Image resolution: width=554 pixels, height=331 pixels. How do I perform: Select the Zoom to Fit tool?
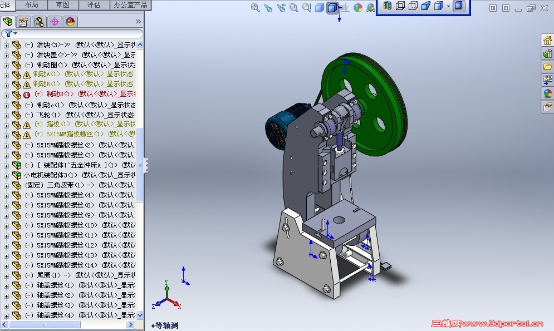click(256, 8)
